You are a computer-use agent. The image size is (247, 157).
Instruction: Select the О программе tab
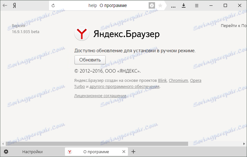96,152
